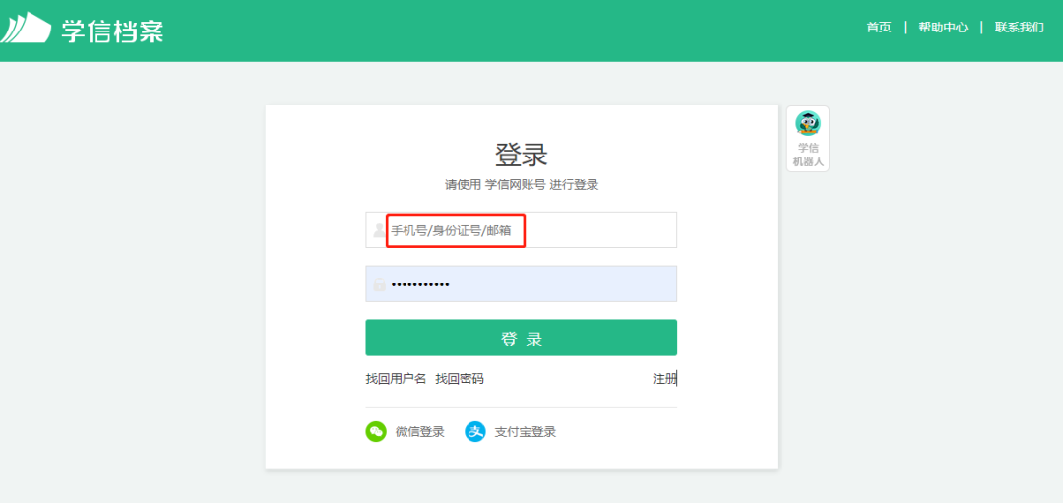The height and width of the screenshot is (503, 1063).
Task: Open the 学信机器人 robot assistant
Action: pyautogui.click(x=807, y=139)
